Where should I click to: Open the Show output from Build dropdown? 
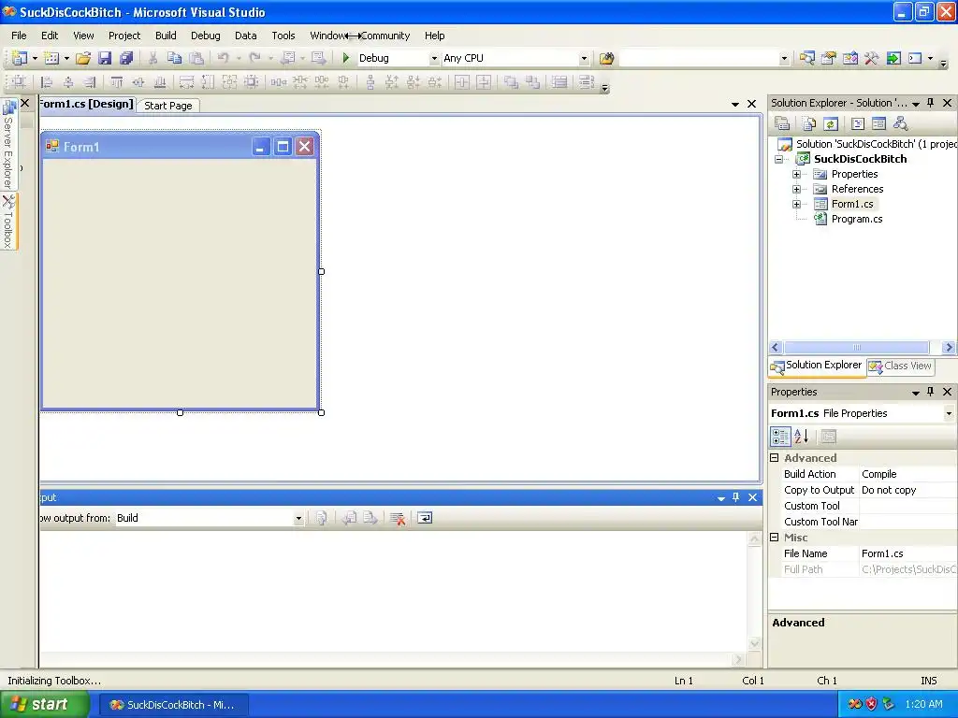point(298,518)
